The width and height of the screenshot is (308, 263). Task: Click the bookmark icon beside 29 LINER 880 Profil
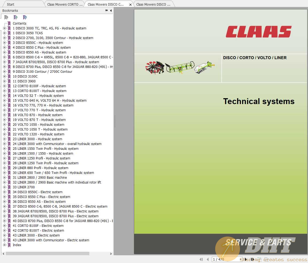point(9,168)
